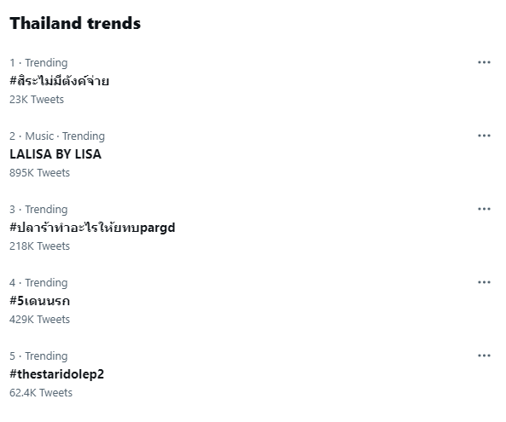Screen dimensions: 506x422
Task: Click the 23K Tweets count
Action: tap(37, 100)
